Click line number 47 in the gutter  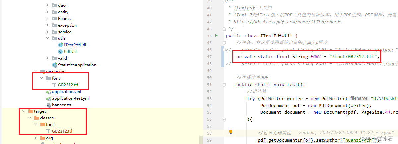pos(209,57)
